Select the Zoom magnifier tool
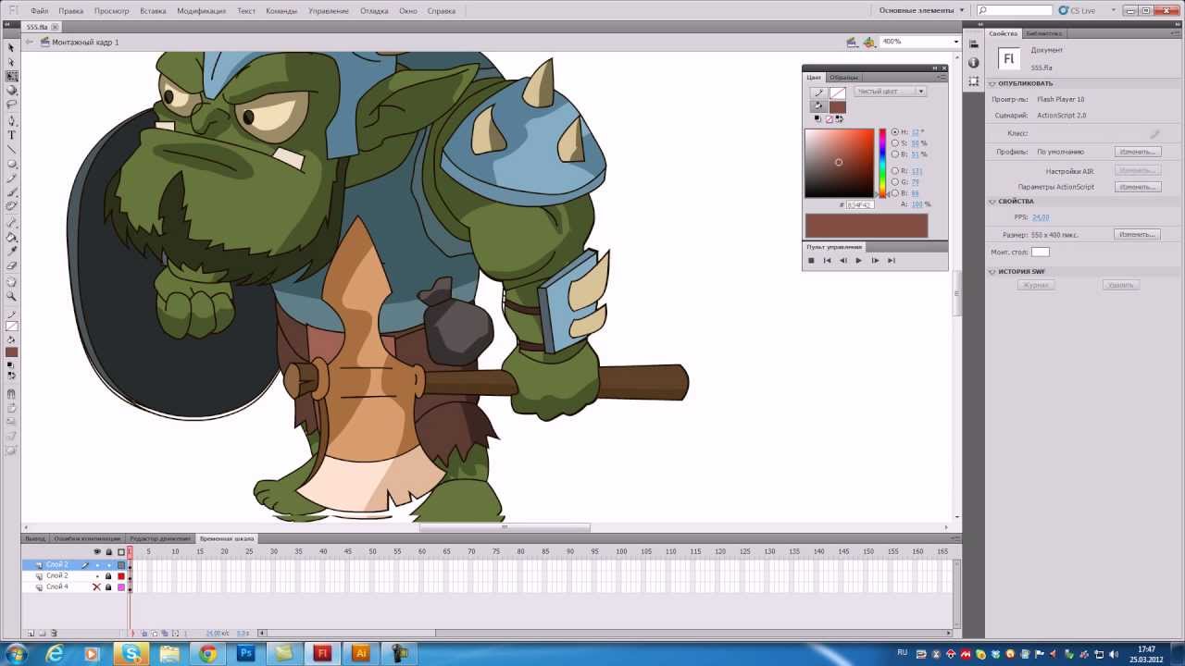 point(11,296)
